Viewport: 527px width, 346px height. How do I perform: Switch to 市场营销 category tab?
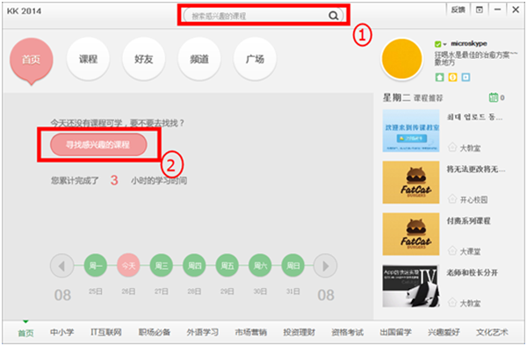(x=250, y=332)
